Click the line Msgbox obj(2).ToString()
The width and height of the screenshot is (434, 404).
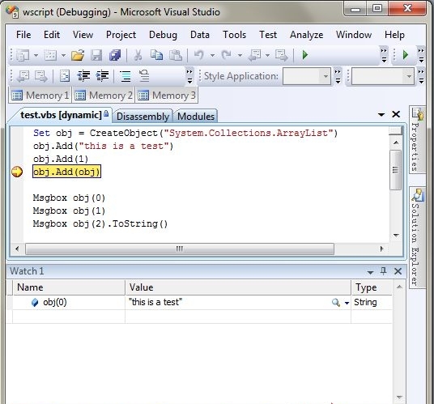tap(100, 223)
